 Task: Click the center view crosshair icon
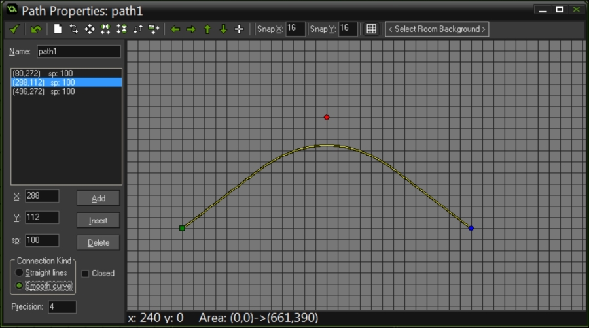239,29
